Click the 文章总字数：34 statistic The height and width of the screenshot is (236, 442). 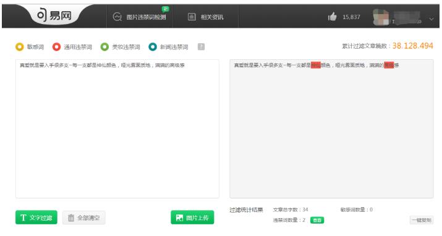[x=291, y=210]
